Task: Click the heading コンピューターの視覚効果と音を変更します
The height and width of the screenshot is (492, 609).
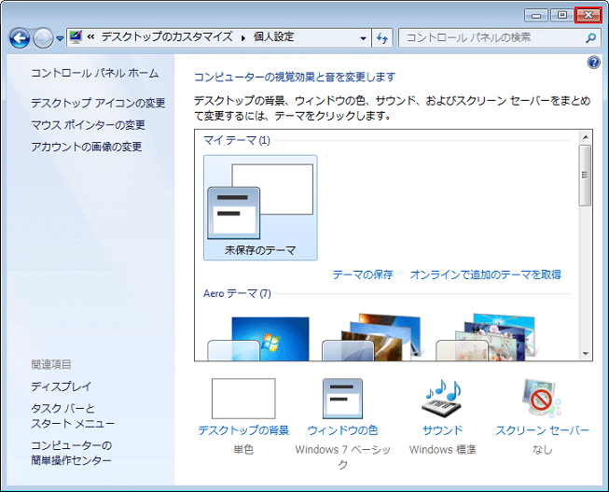Action: [x=295, y=77]
